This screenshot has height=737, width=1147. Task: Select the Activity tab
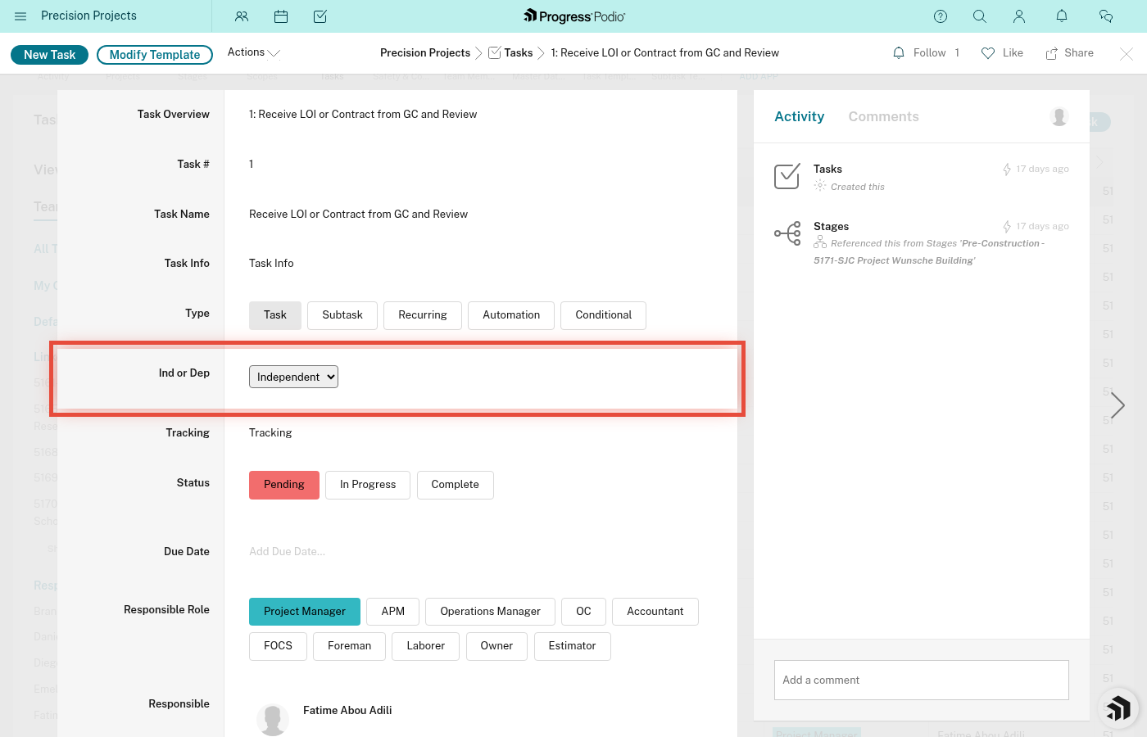click(799, 116)
